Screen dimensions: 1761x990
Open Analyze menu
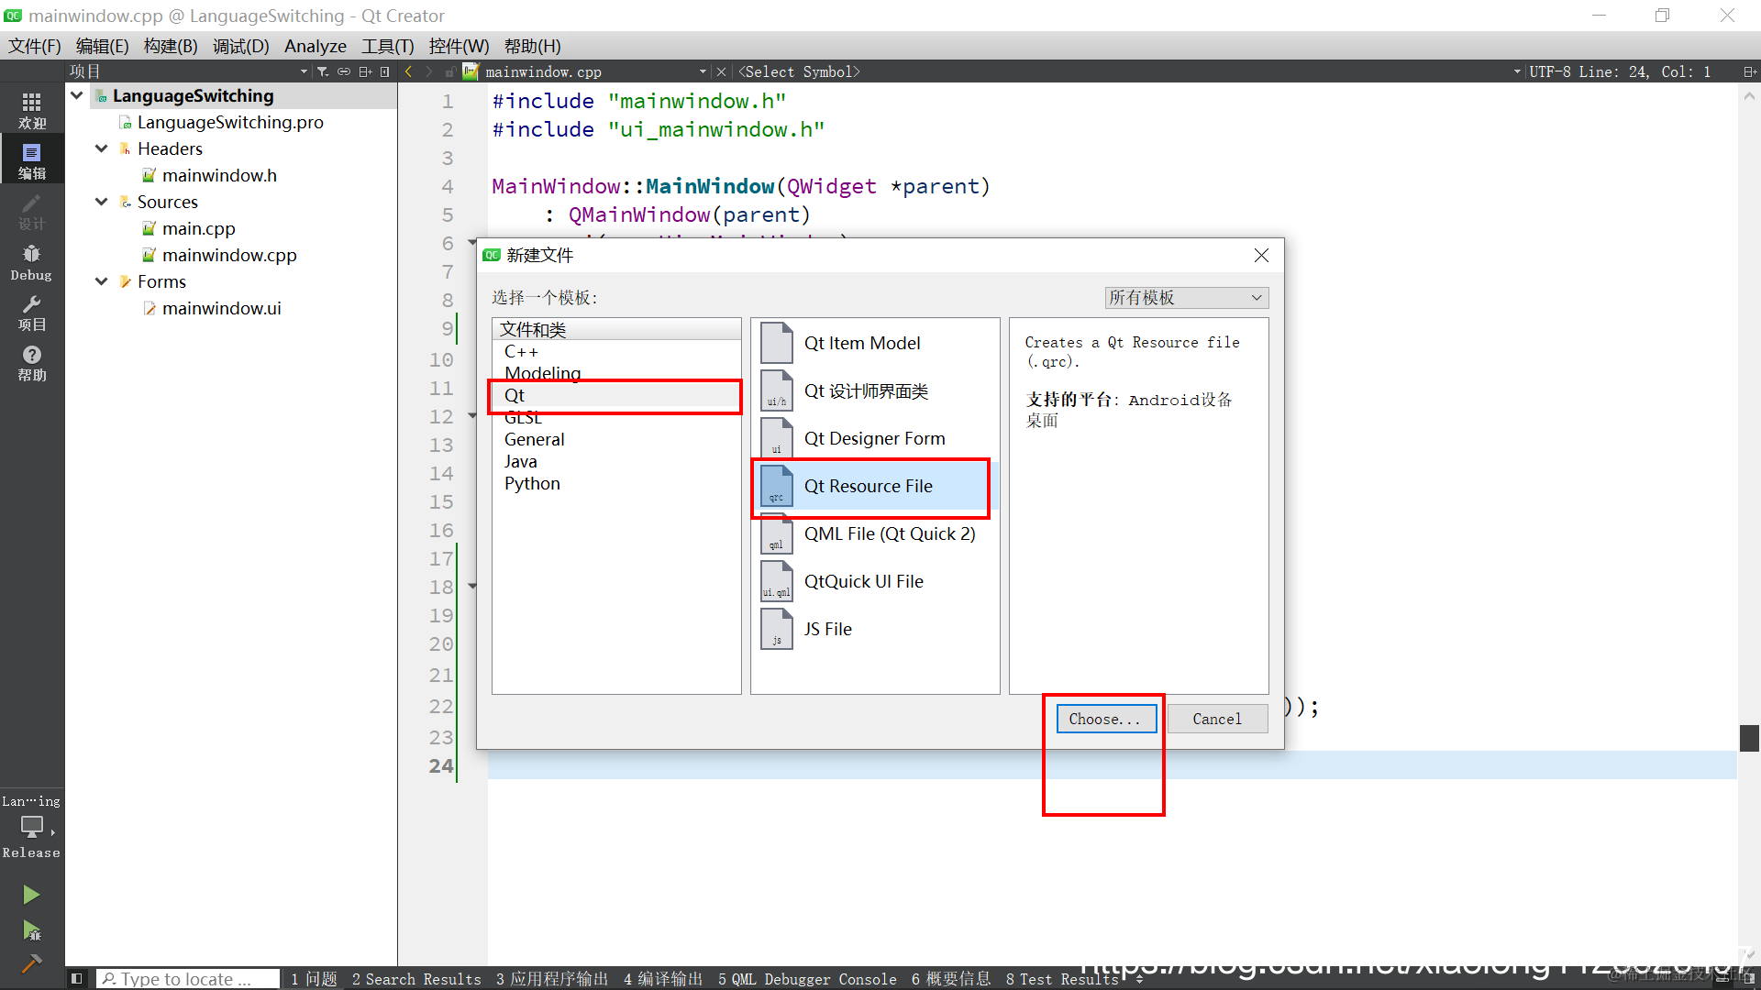(316, 46)
